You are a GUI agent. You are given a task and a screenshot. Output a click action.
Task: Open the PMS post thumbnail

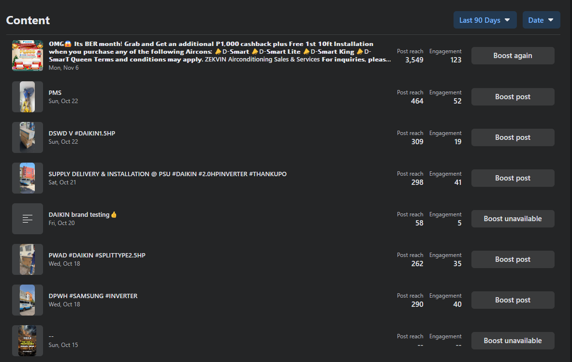(x=28, y=97)
